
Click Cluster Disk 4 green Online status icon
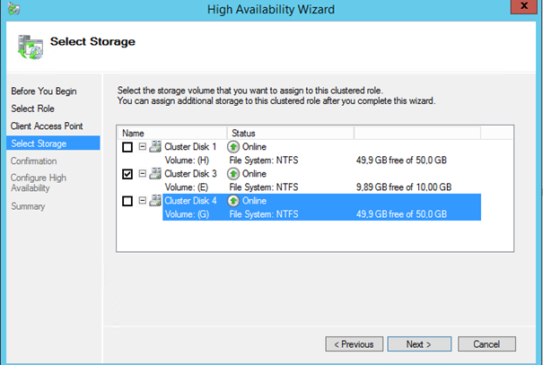click(233, 201)
